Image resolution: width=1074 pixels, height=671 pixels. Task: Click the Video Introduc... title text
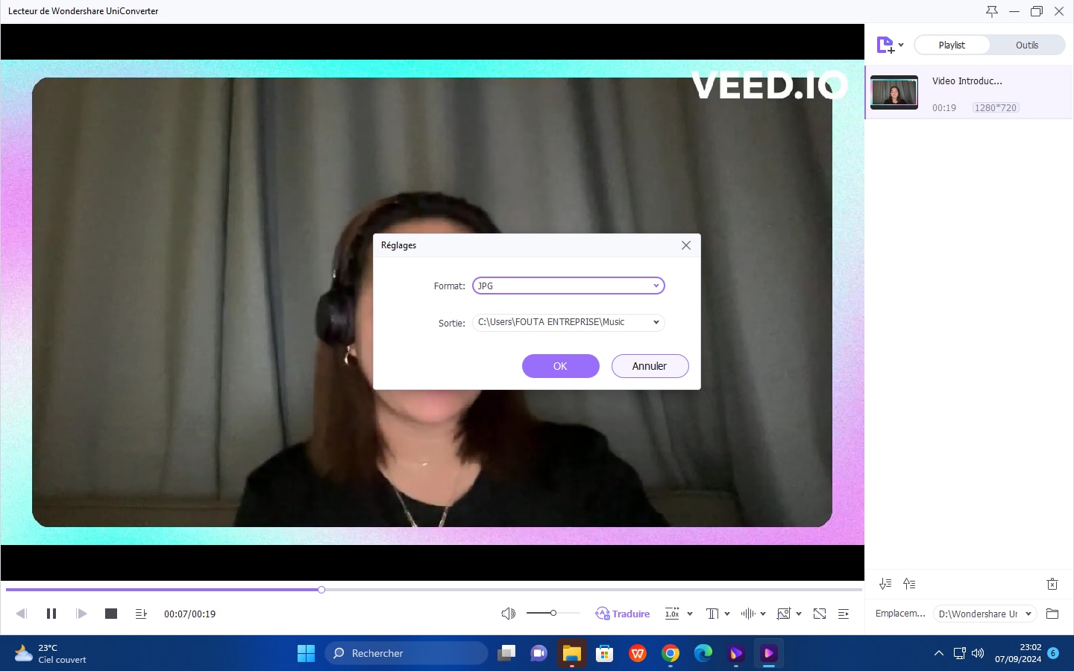(x=967, y=81)
